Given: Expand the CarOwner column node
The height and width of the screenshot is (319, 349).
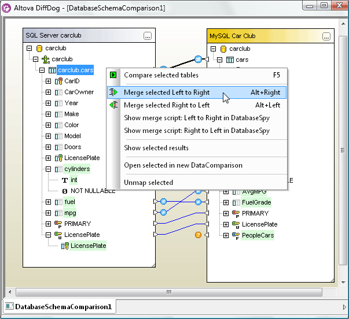Looking at the screenshot, I should point(48,92).
